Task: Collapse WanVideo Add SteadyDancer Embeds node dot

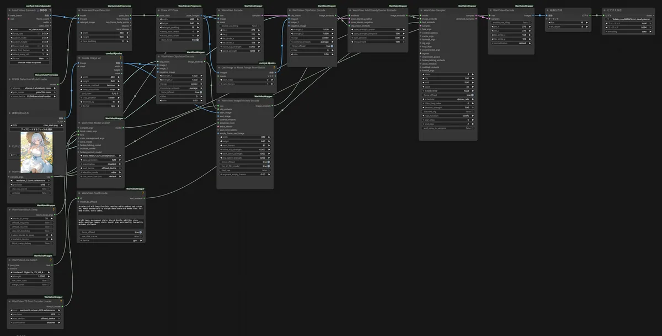Action: tap(350, 10)
